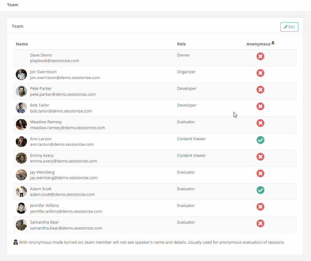
Task: Click Ann Larson's green checkmark icon
Action: pos(260,140)
